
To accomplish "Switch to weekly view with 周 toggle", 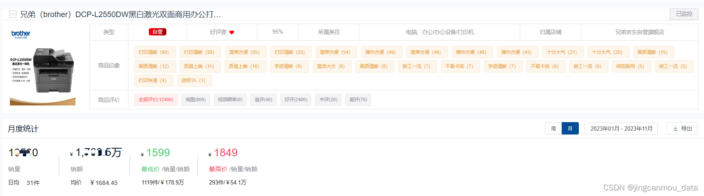I will point(553,129).
